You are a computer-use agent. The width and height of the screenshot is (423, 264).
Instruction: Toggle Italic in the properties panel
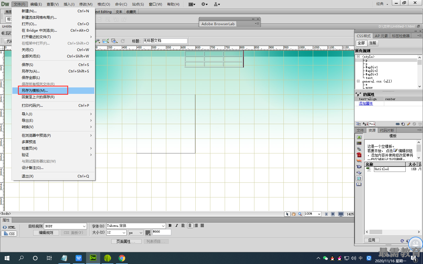click(x=177, y=226)
